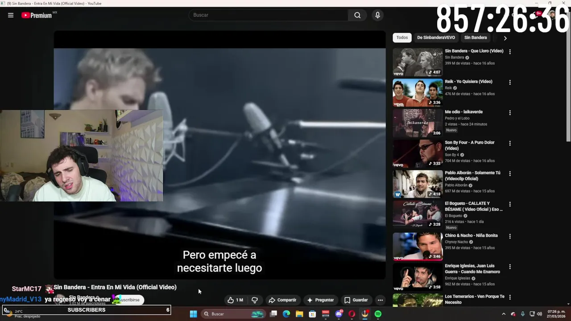Select the De SinbanderaVEVO chip
The width and height of the screenshot is (571, 321).
pos(436,37)
